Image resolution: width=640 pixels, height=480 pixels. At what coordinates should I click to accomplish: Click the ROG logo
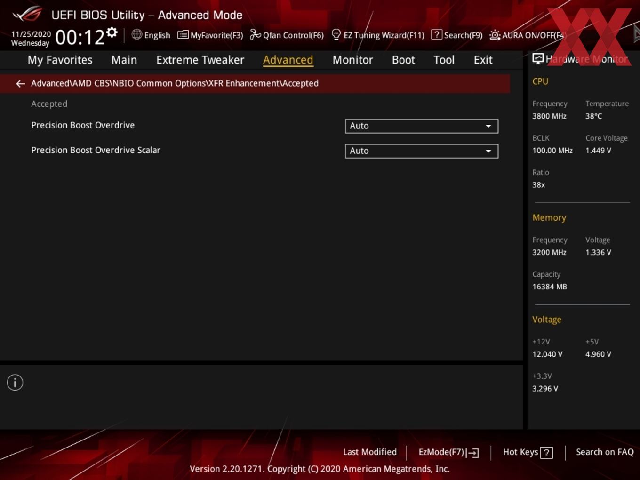tap(27, 14)
